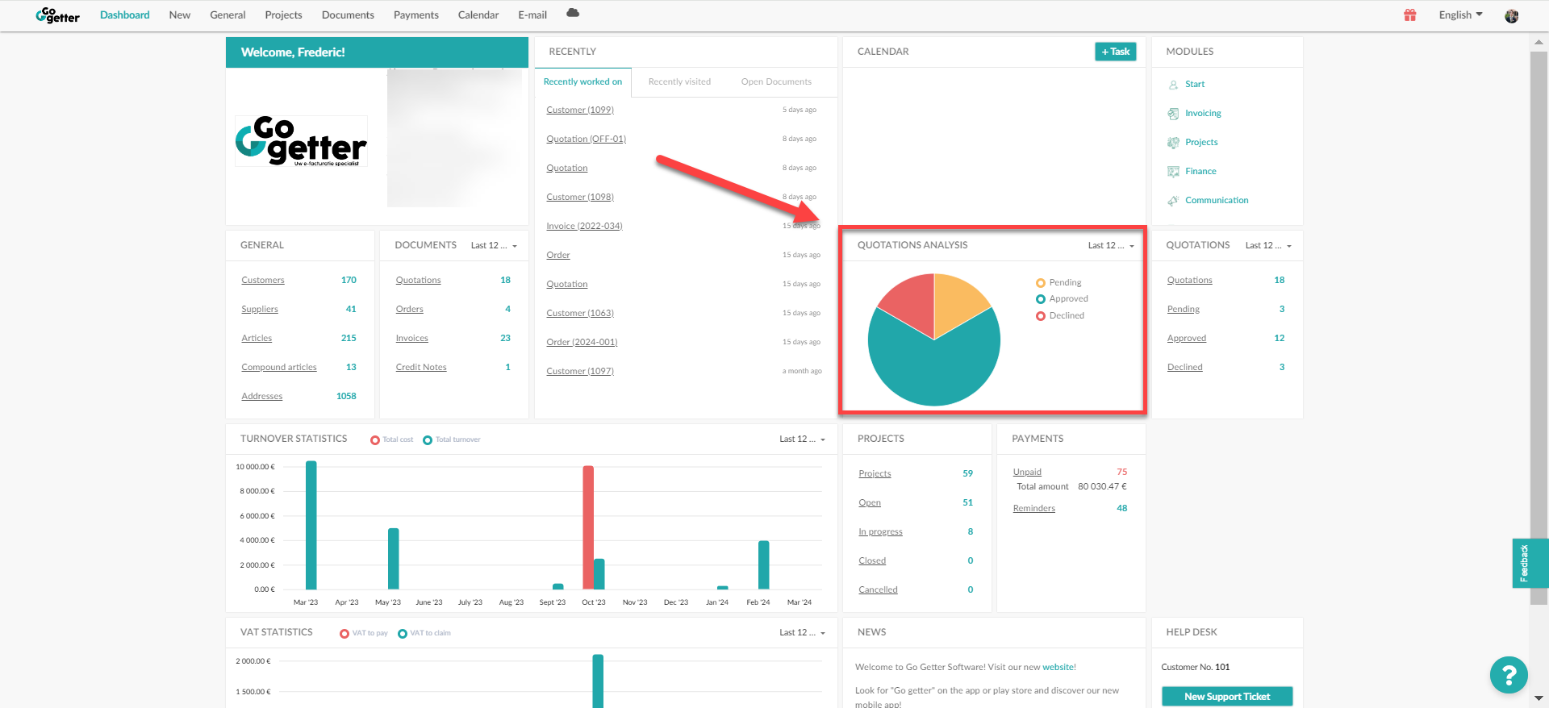The height and width of the screenshot is (708, 1549).
Task: Toggle Pending in quotations pie legend
Action: point(1058,282)
